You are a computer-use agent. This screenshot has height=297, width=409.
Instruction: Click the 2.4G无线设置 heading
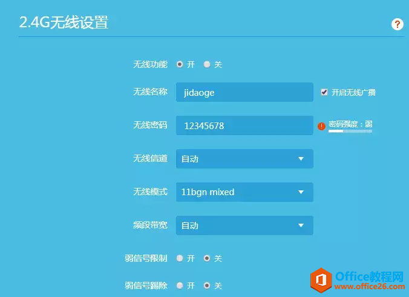click(x=64, y=22)
